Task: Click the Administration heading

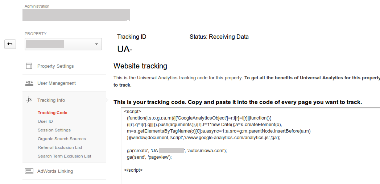Action: coord(37,6)
